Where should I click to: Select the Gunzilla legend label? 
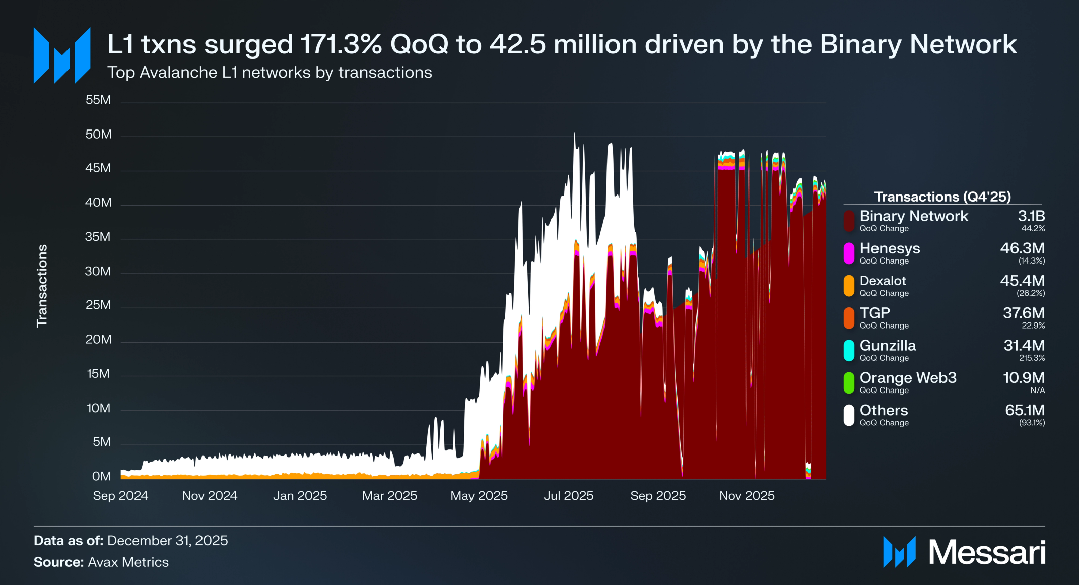click(888, 346)
